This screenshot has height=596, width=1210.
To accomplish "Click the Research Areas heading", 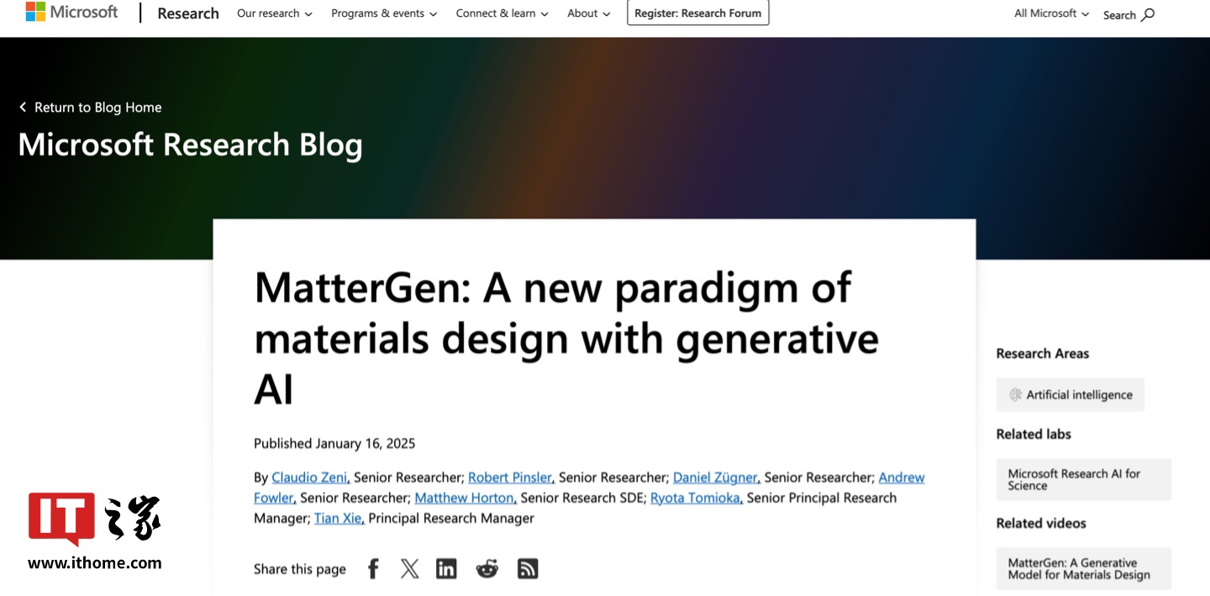I will pyautogui.click(x=1043, y=354).
